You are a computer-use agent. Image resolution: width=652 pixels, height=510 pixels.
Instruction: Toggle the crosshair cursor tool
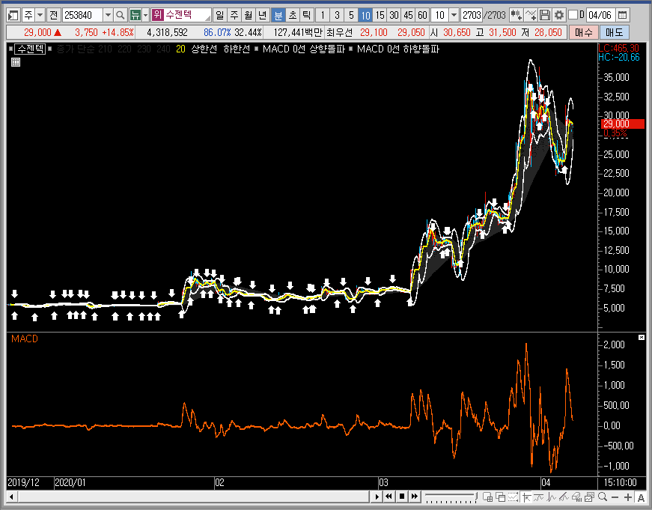[526, 497]
